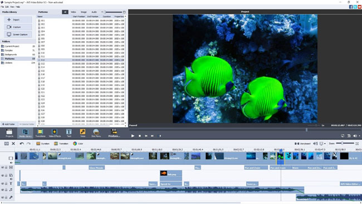Click the next scene playback button
This screenshot has width=362, height=204.
click(159, 136)
